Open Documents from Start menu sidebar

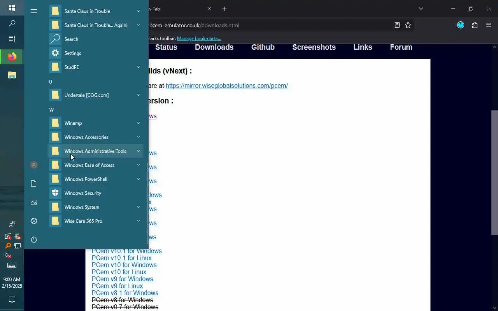[x=34, y=183]
